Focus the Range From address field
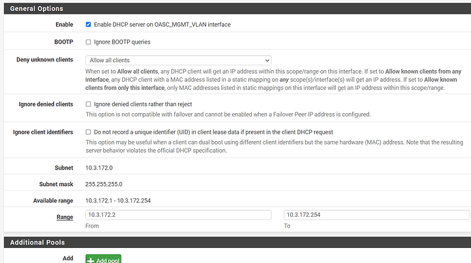The height and width of the screenshot is (263, 471). 178,215
